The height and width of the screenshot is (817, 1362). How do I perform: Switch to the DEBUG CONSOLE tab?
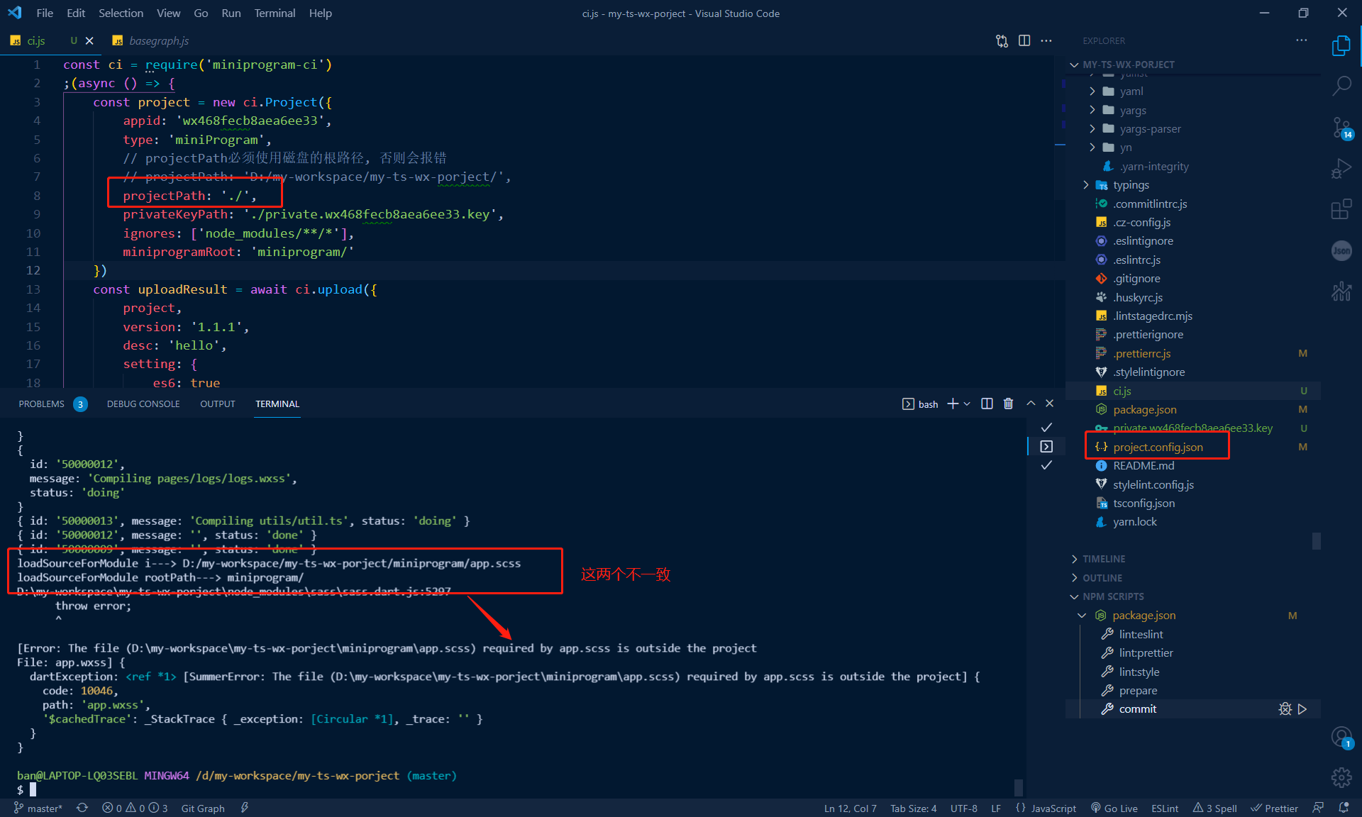coord(143,404)
